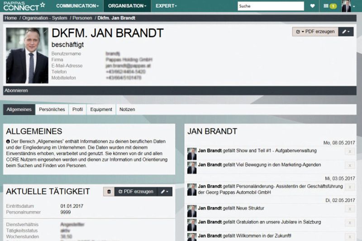Click avatar next to Viel Bewegung entry

[192, 168]
